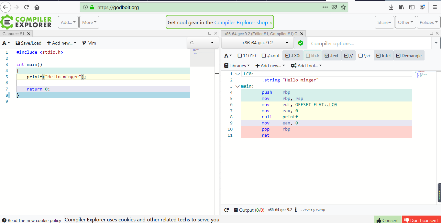The height and width of the screenshot is (223, 441).
Task: Collapse the main label fold arrow
Action: tap(238, 86)
